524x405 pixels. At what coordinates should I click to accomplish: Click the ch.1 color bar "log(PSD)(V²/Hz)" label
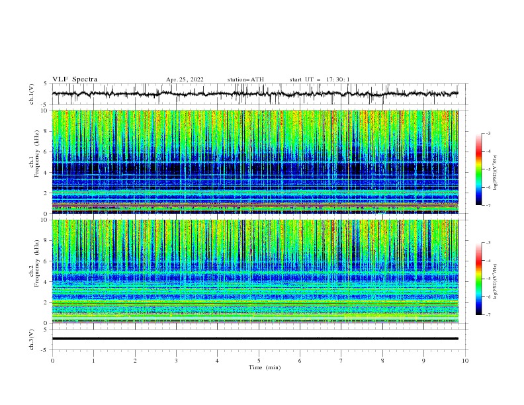tap(496, 173)
